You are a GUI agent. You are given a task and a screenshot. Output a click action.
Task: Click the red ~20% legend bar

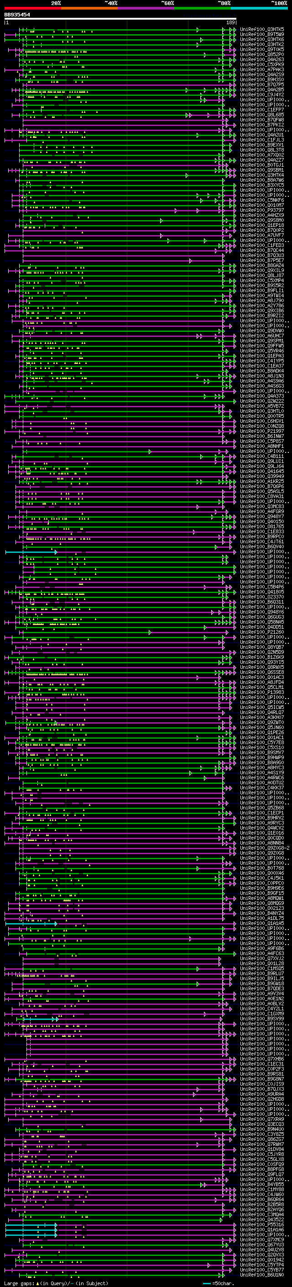tap(33, 8)
